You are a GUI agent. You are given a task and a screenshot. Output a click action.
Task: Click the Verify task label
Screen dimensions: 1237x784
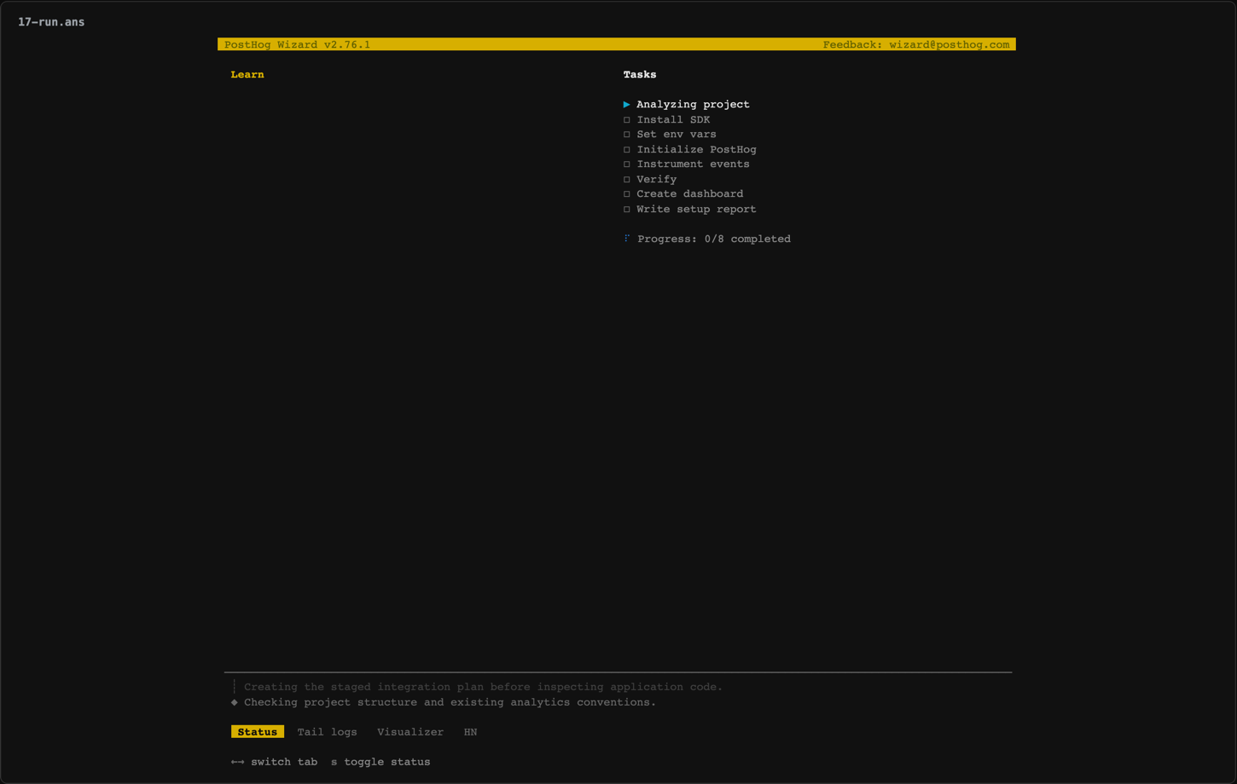[x=657, y=180]
